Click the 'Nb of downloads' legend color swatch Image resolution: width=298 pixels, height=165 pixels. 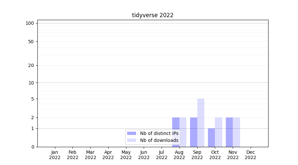[132, 140]
